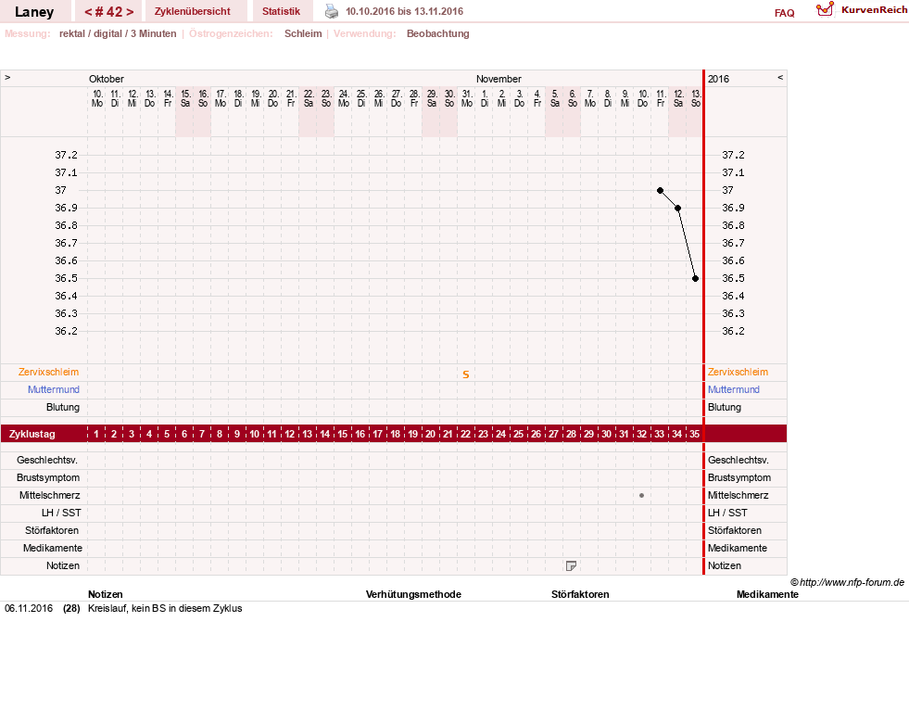
Task: Click the orange S cervical mucus marker
Action: point(465,374)
